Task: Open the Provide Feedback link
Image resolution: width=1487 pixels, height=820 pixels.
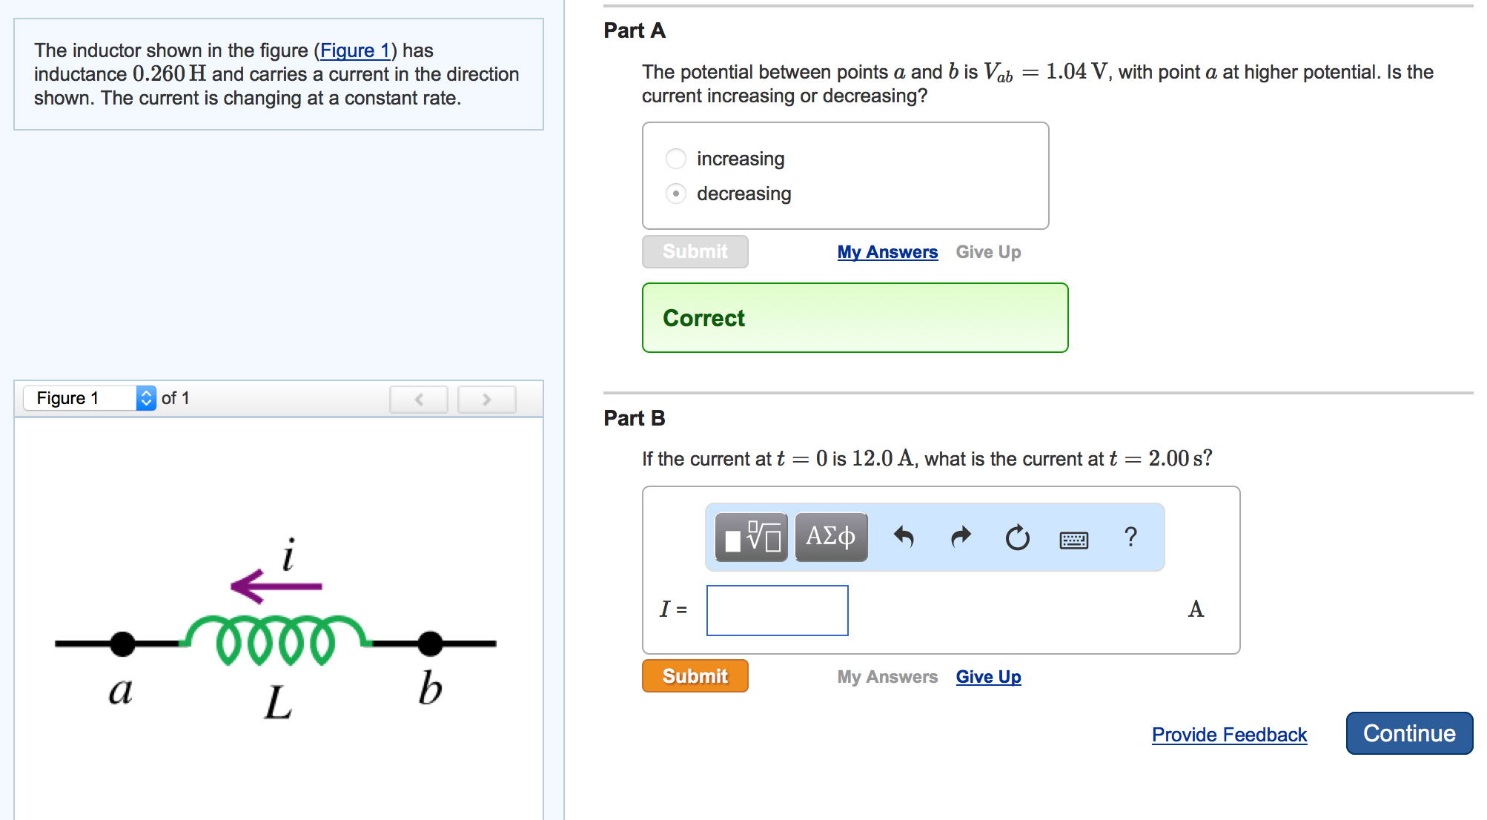Action: (1229, 735)
